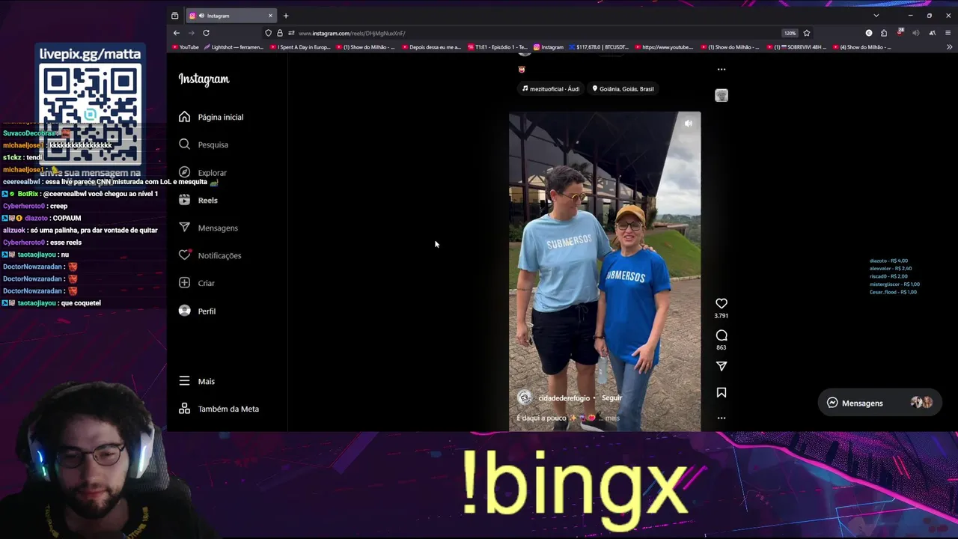
Task: Open Goiânia, Goiás, Brasil location tag
Action: (623, 88)
